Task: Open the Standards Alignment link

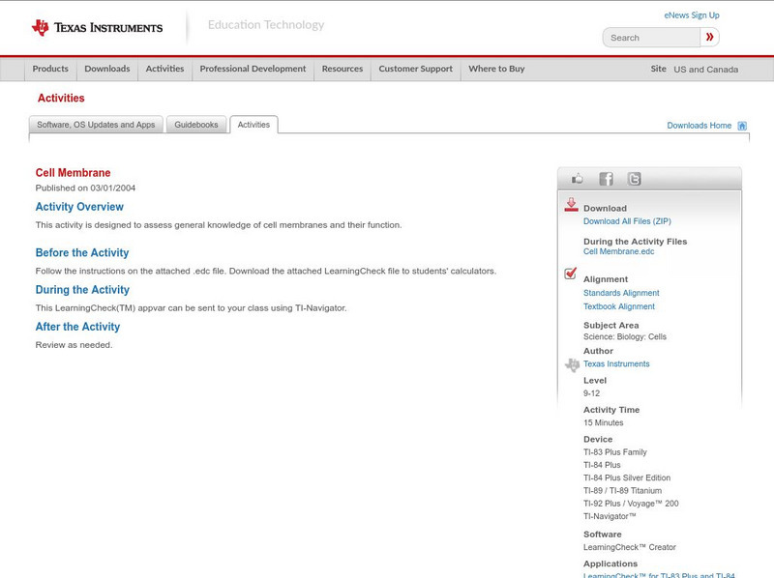Action: click(x=621, y=293)
